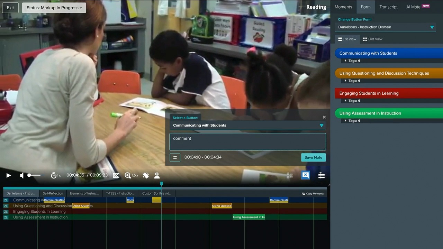
Task: Click the timeline collapse icon at far right
Action: pos(322,175)
